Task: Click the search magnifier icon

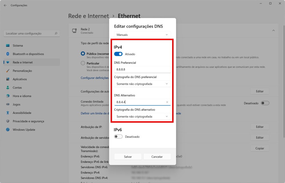Action: [x=56, y=33]
